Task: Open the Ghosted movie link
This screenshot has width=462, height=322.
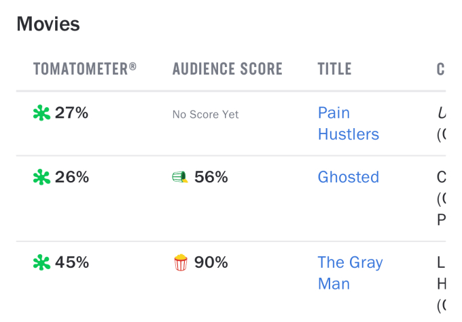Action: (349, 177)
